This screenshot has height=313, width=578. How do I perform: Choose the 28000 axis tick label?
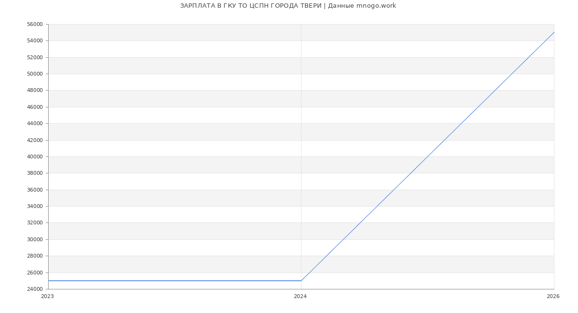[x=35, y=256]
